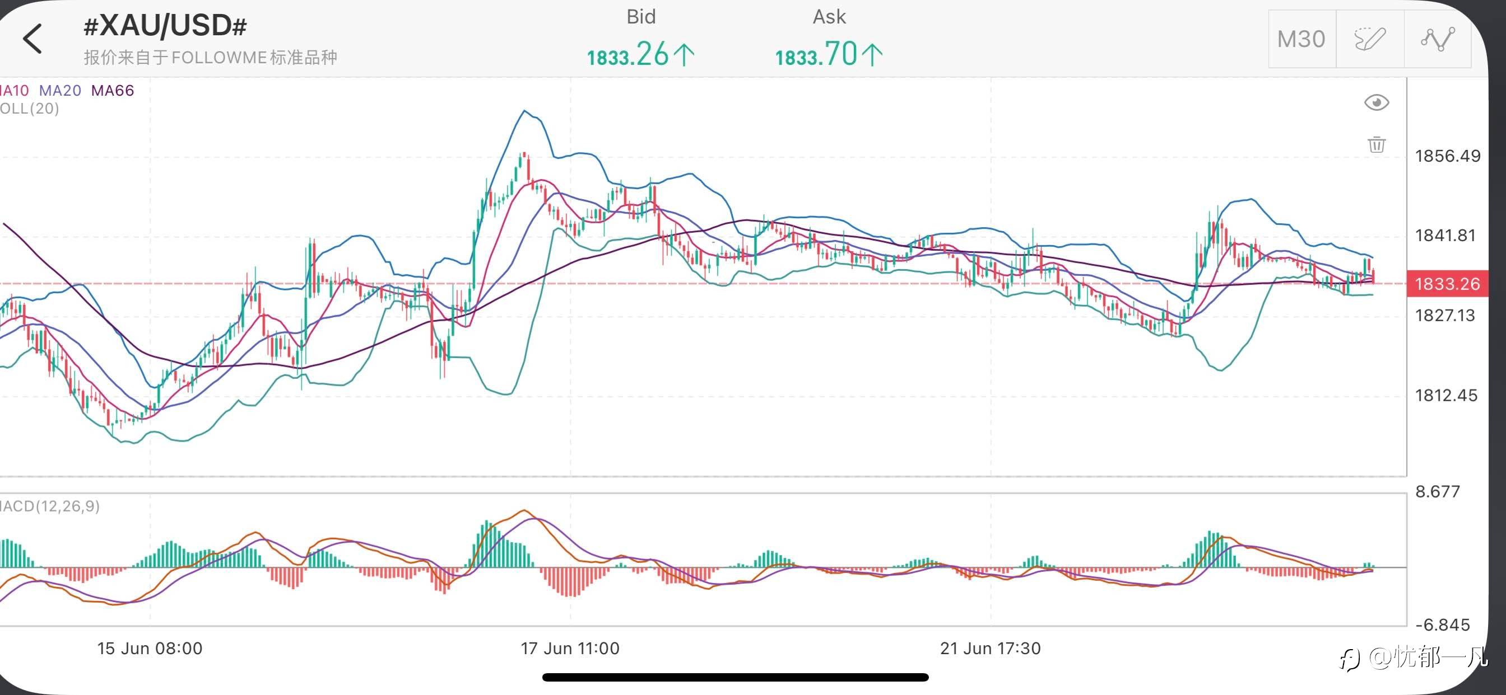Tap the MA10 indicator label

14,91
